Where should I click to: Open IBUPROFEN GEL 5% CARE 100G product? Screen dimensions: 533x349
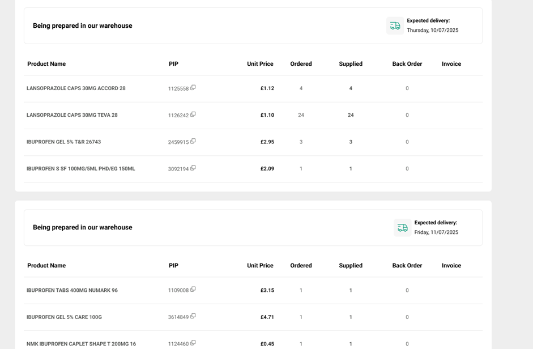coord(64,317)
